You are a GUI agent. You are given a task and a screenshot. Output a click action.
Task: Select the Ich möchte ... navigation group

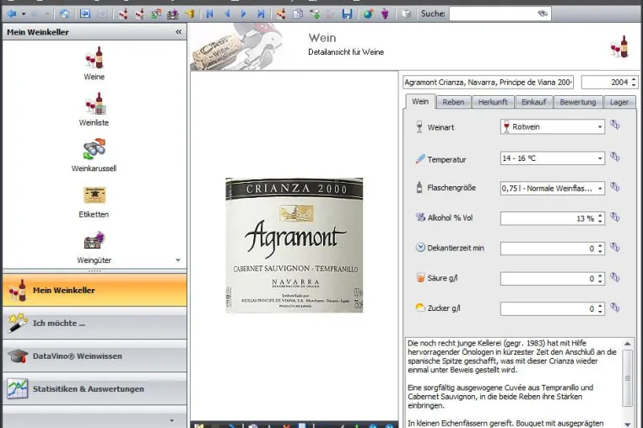[95, 324]
